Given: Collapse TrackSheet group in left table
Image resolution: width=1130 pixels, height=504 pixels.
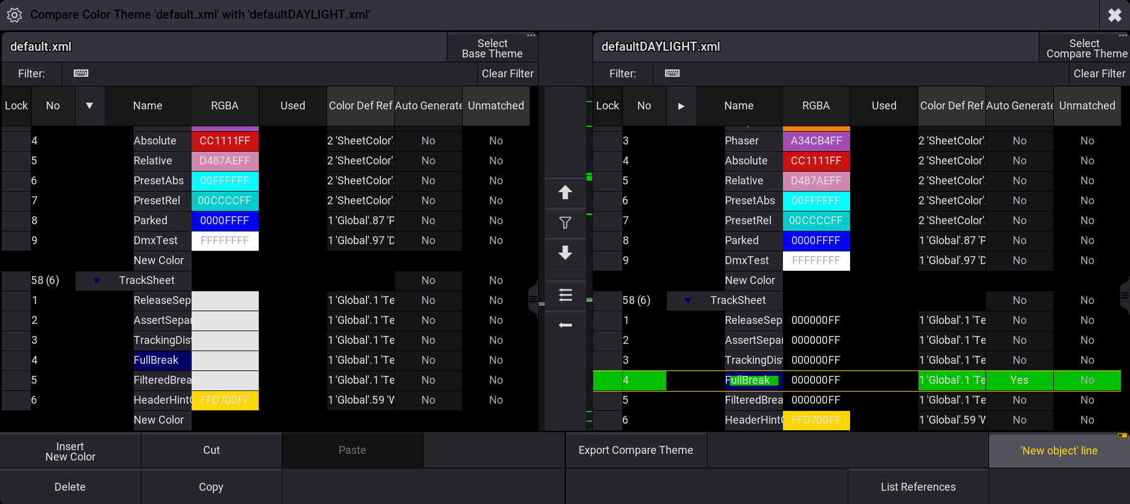Looking at the screenshot, I should 97,281.
